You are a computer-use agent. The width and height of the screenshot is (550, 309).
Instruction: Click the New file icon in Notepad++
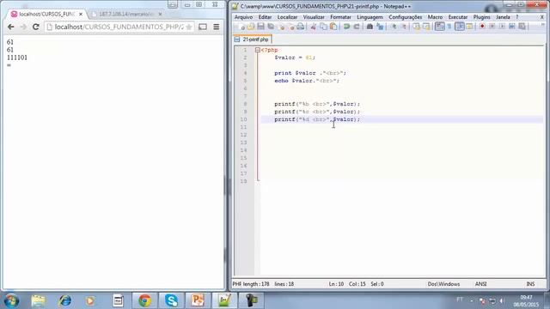click(x=241, y=27)
